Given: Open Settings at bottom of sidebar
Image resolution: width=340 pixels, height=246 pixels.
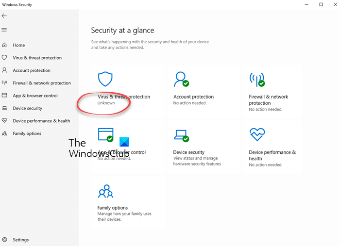Looking at the screenshot, I should 20,240.
